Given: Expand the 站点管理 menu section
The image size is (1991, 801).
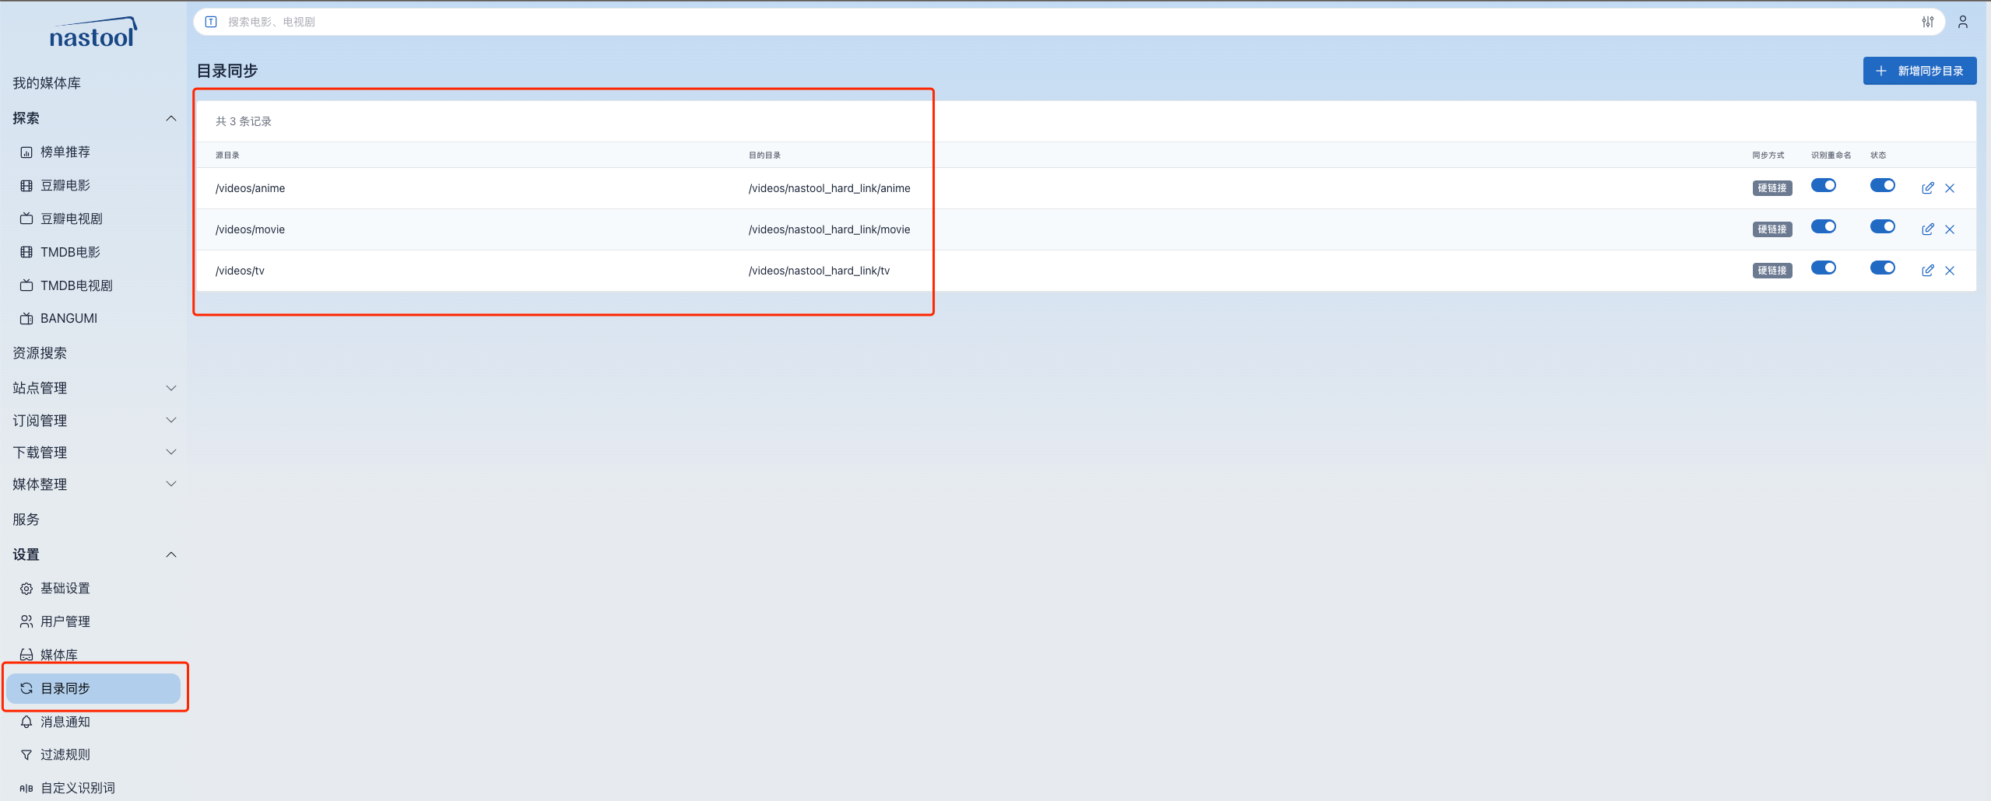Looking at the screenshot, I should (93, 388).
